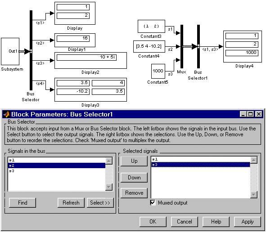The image size is (266, 232).
Task: Click the <s2> signal label
Action: point(40,43)
